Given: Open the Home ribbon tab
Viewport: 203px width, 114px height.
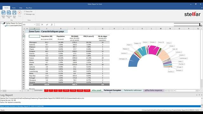Looking at the screenshot, I should [x=6, y=8].
